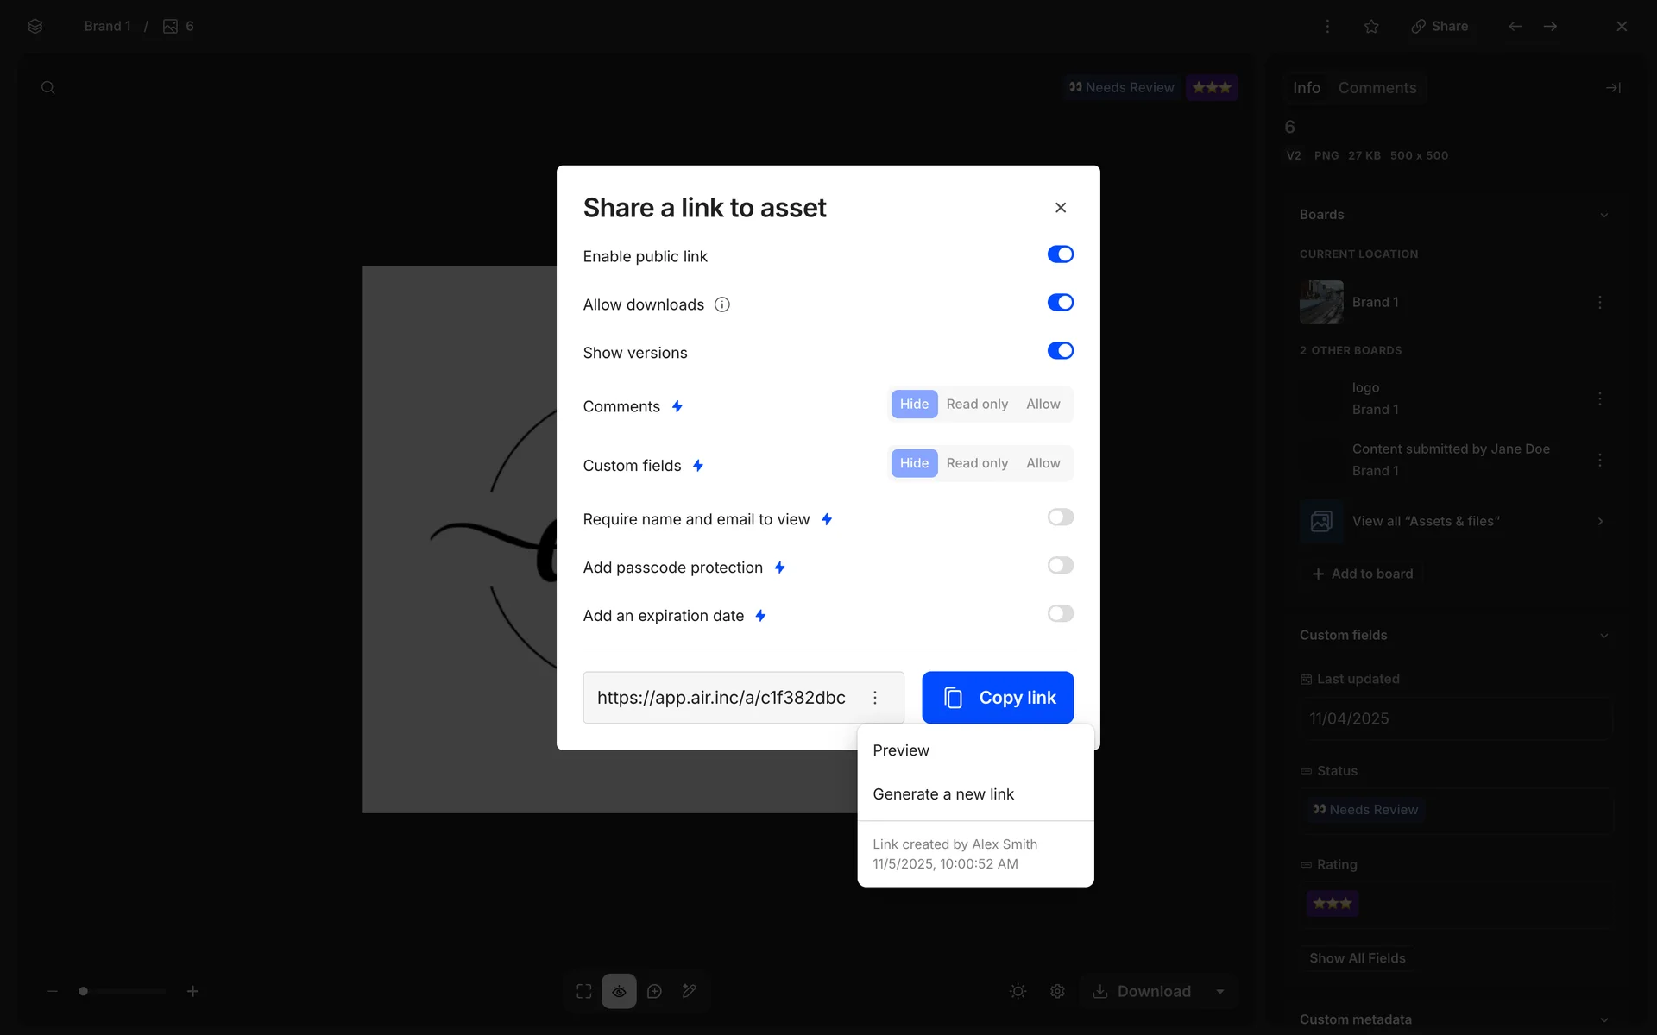
Task: Switch to the Comments tab
Action: 1377,88
